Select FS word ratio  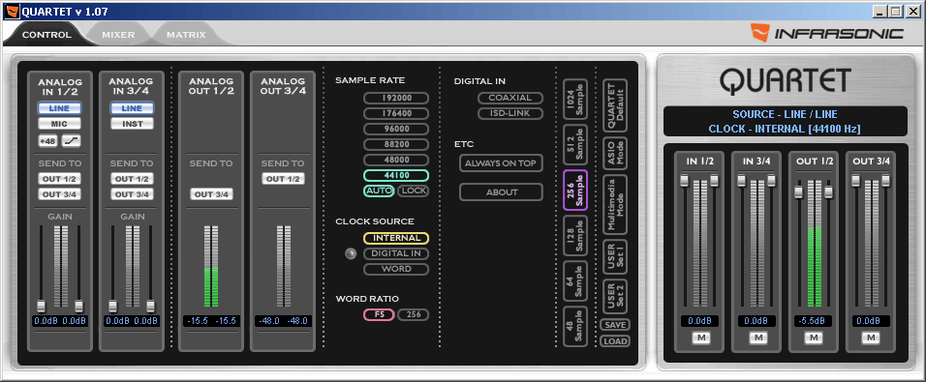379,314
